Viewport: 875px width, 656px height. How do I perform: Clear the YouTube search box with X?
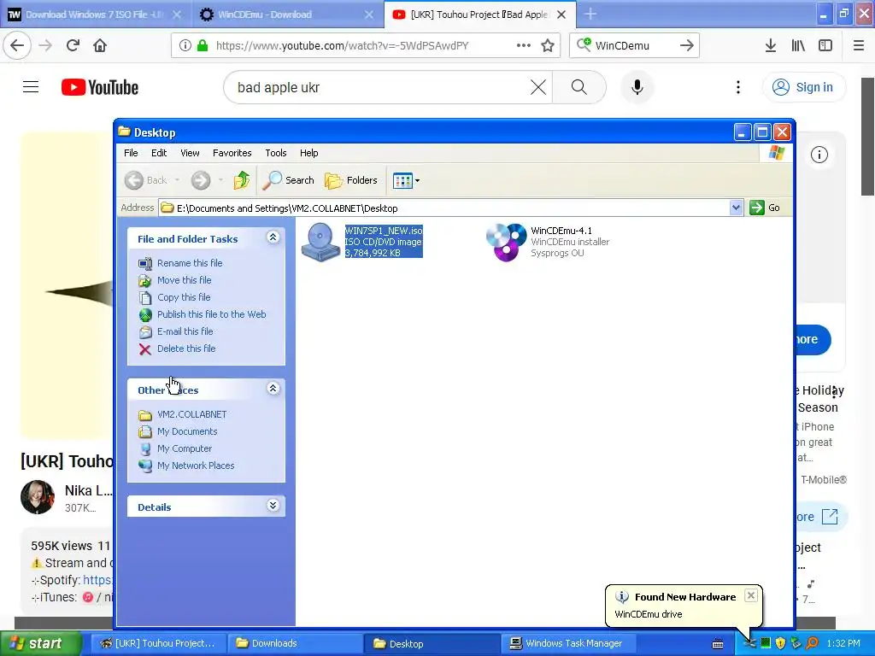[x=538, y=87]
